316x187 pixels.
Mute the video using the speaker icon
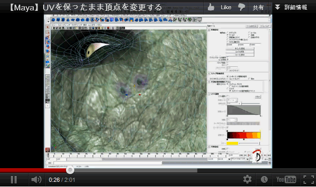coord(36,180)
